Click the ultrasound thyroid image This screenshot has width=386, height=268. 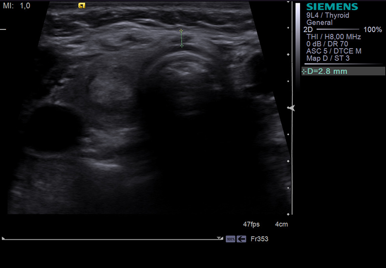coord(149,108)
